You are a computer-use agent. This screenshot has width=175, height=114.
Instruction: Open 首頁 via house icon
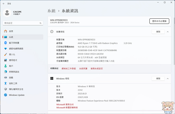point(5,31)
